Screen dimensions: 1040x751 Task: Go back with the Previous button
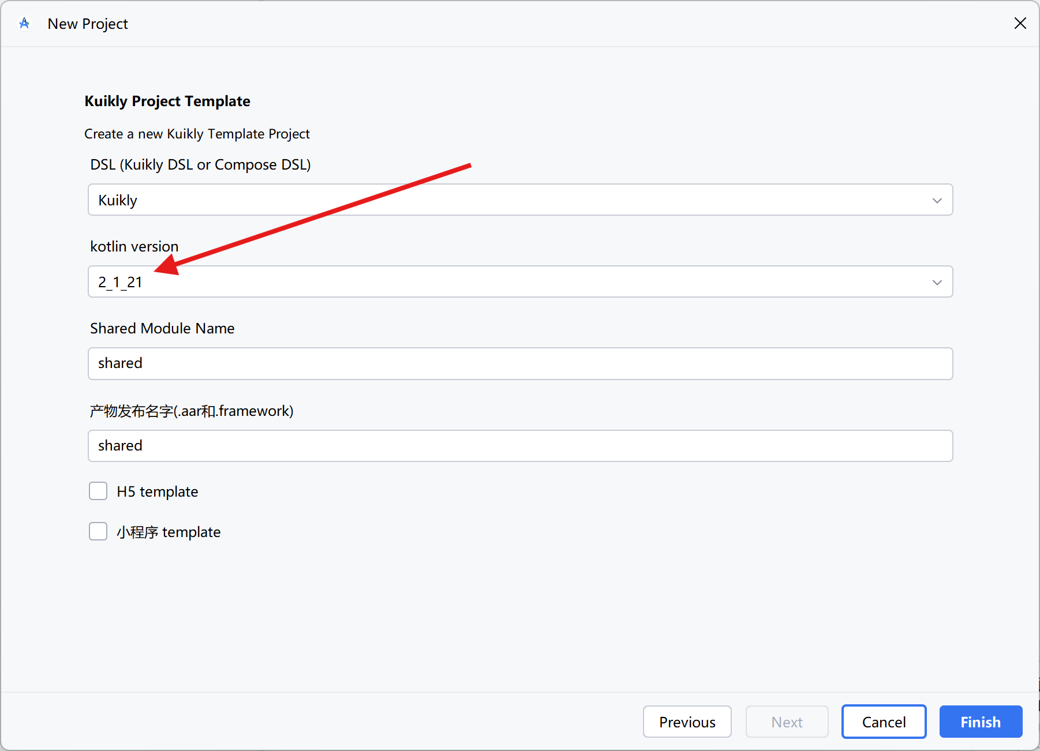(x=687, y=722)
